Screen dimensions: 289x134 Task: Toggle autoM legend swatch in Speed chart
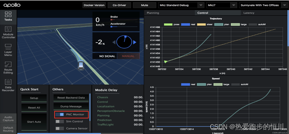coord(235,84)
